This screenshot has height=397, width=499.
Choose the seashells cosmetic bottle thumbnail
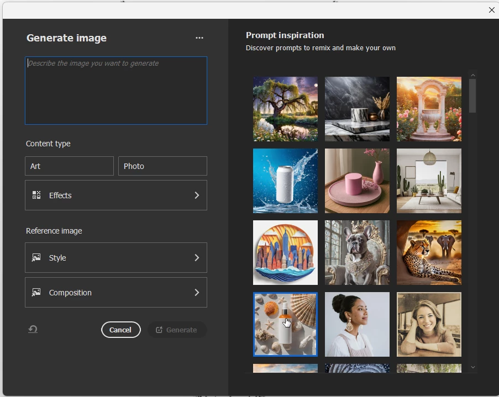285,325
